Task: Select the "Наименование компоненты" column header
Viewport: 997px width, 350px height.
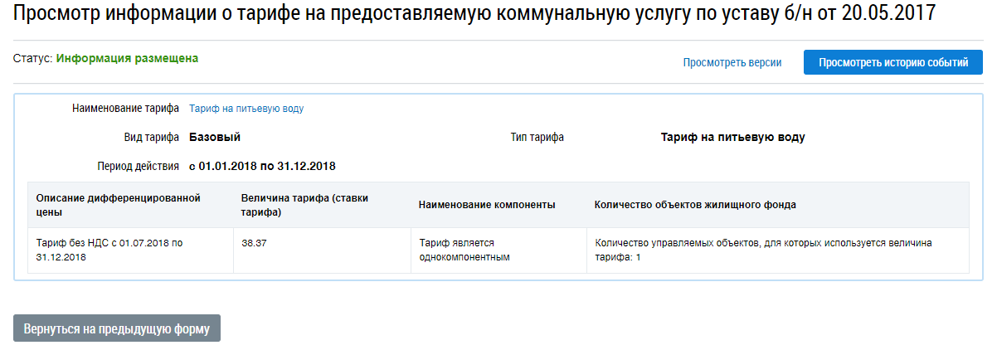Action: tap(487, 205)
